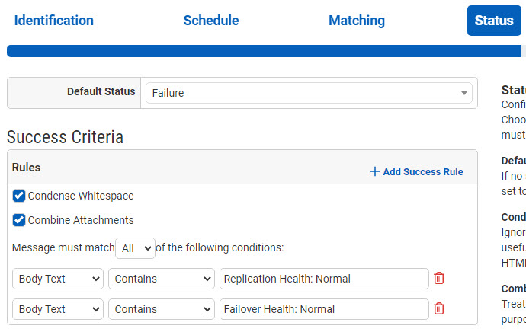Switch to the Schedule tab
The image size is (526, 332).
click(x=210, y=21)
